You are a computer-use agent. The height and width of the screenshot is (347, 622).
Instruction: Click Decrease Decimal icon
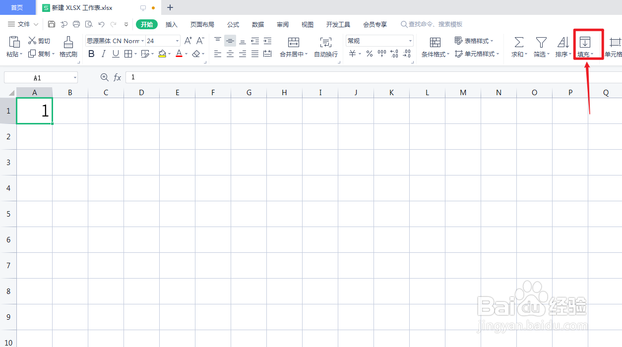407,54
